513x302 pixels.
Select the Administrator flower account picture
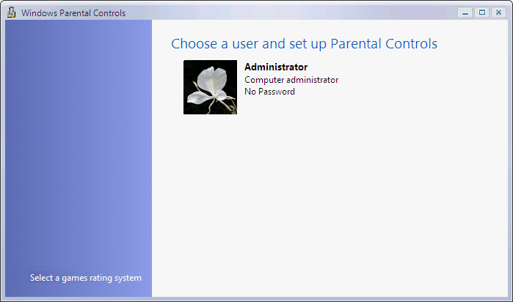pos(210,87)
